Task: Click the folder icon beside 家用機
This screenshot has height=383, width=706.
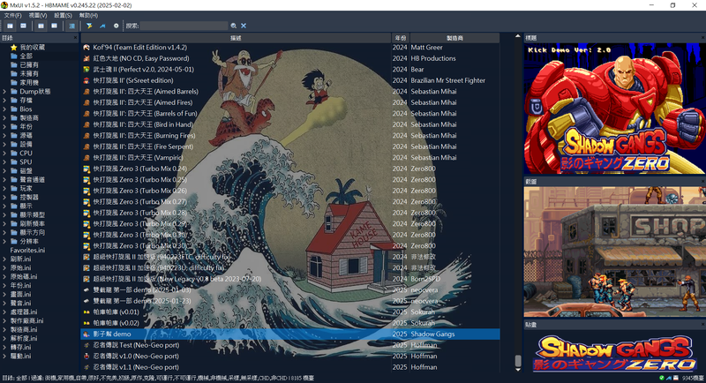Action: coord(13,82)
